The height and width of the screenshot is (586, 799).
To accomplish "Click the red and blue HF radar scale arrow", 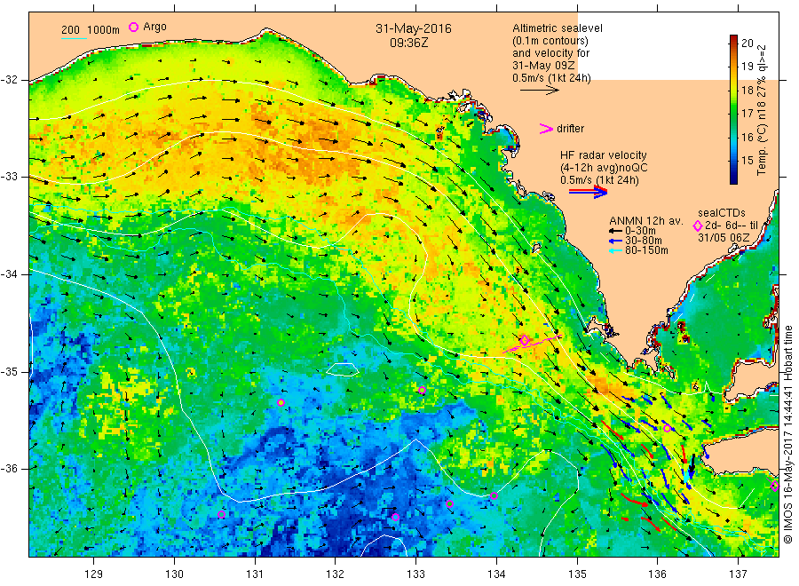I will (x=588, y=192).
